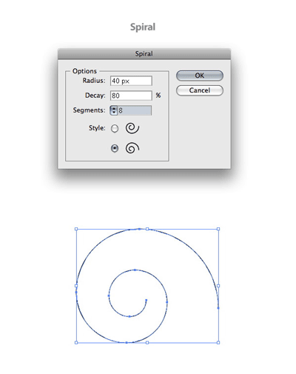Click the bottom-left bounding box handle
Viewport: 296px width, 374px height.
76,342
